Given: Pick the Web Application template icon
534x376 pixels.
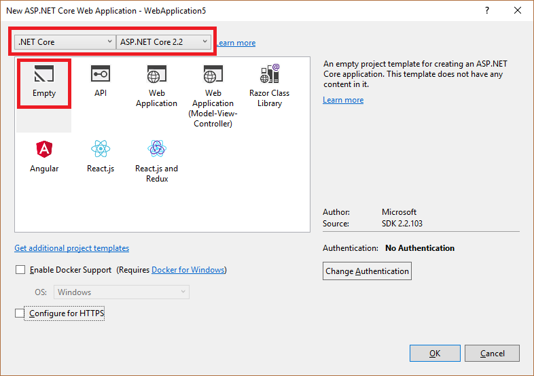Looking at the screenshot, I should tap(157, 73).
